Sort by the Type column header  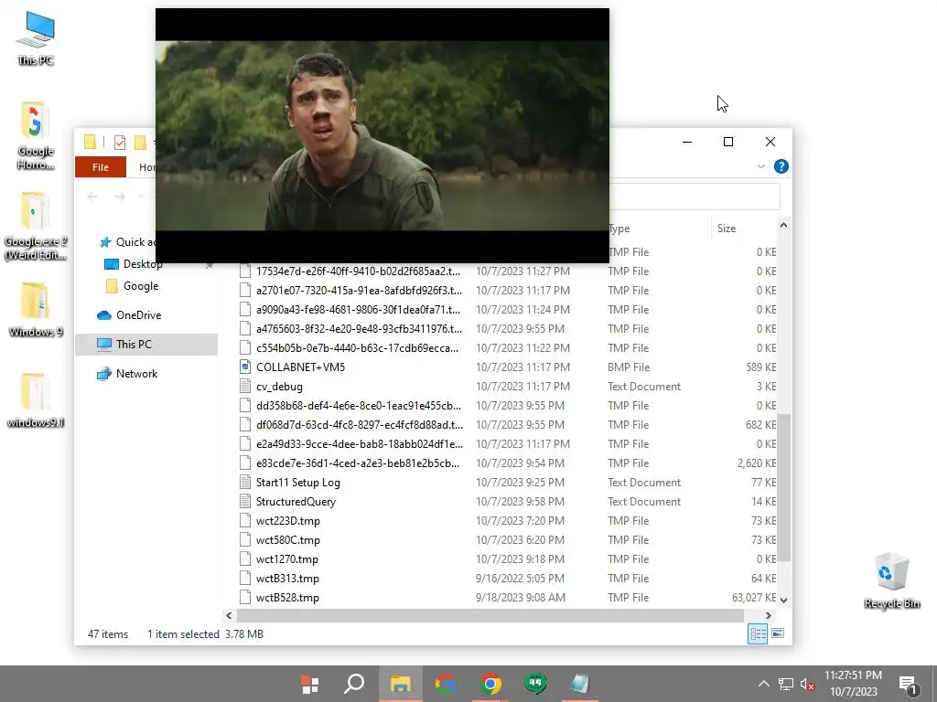[659, 228]
